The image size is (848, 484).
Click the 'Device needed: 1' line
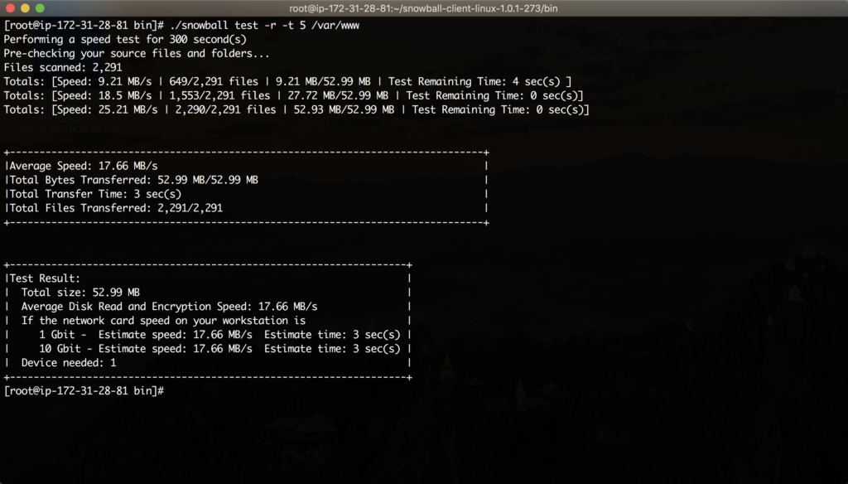69,363
